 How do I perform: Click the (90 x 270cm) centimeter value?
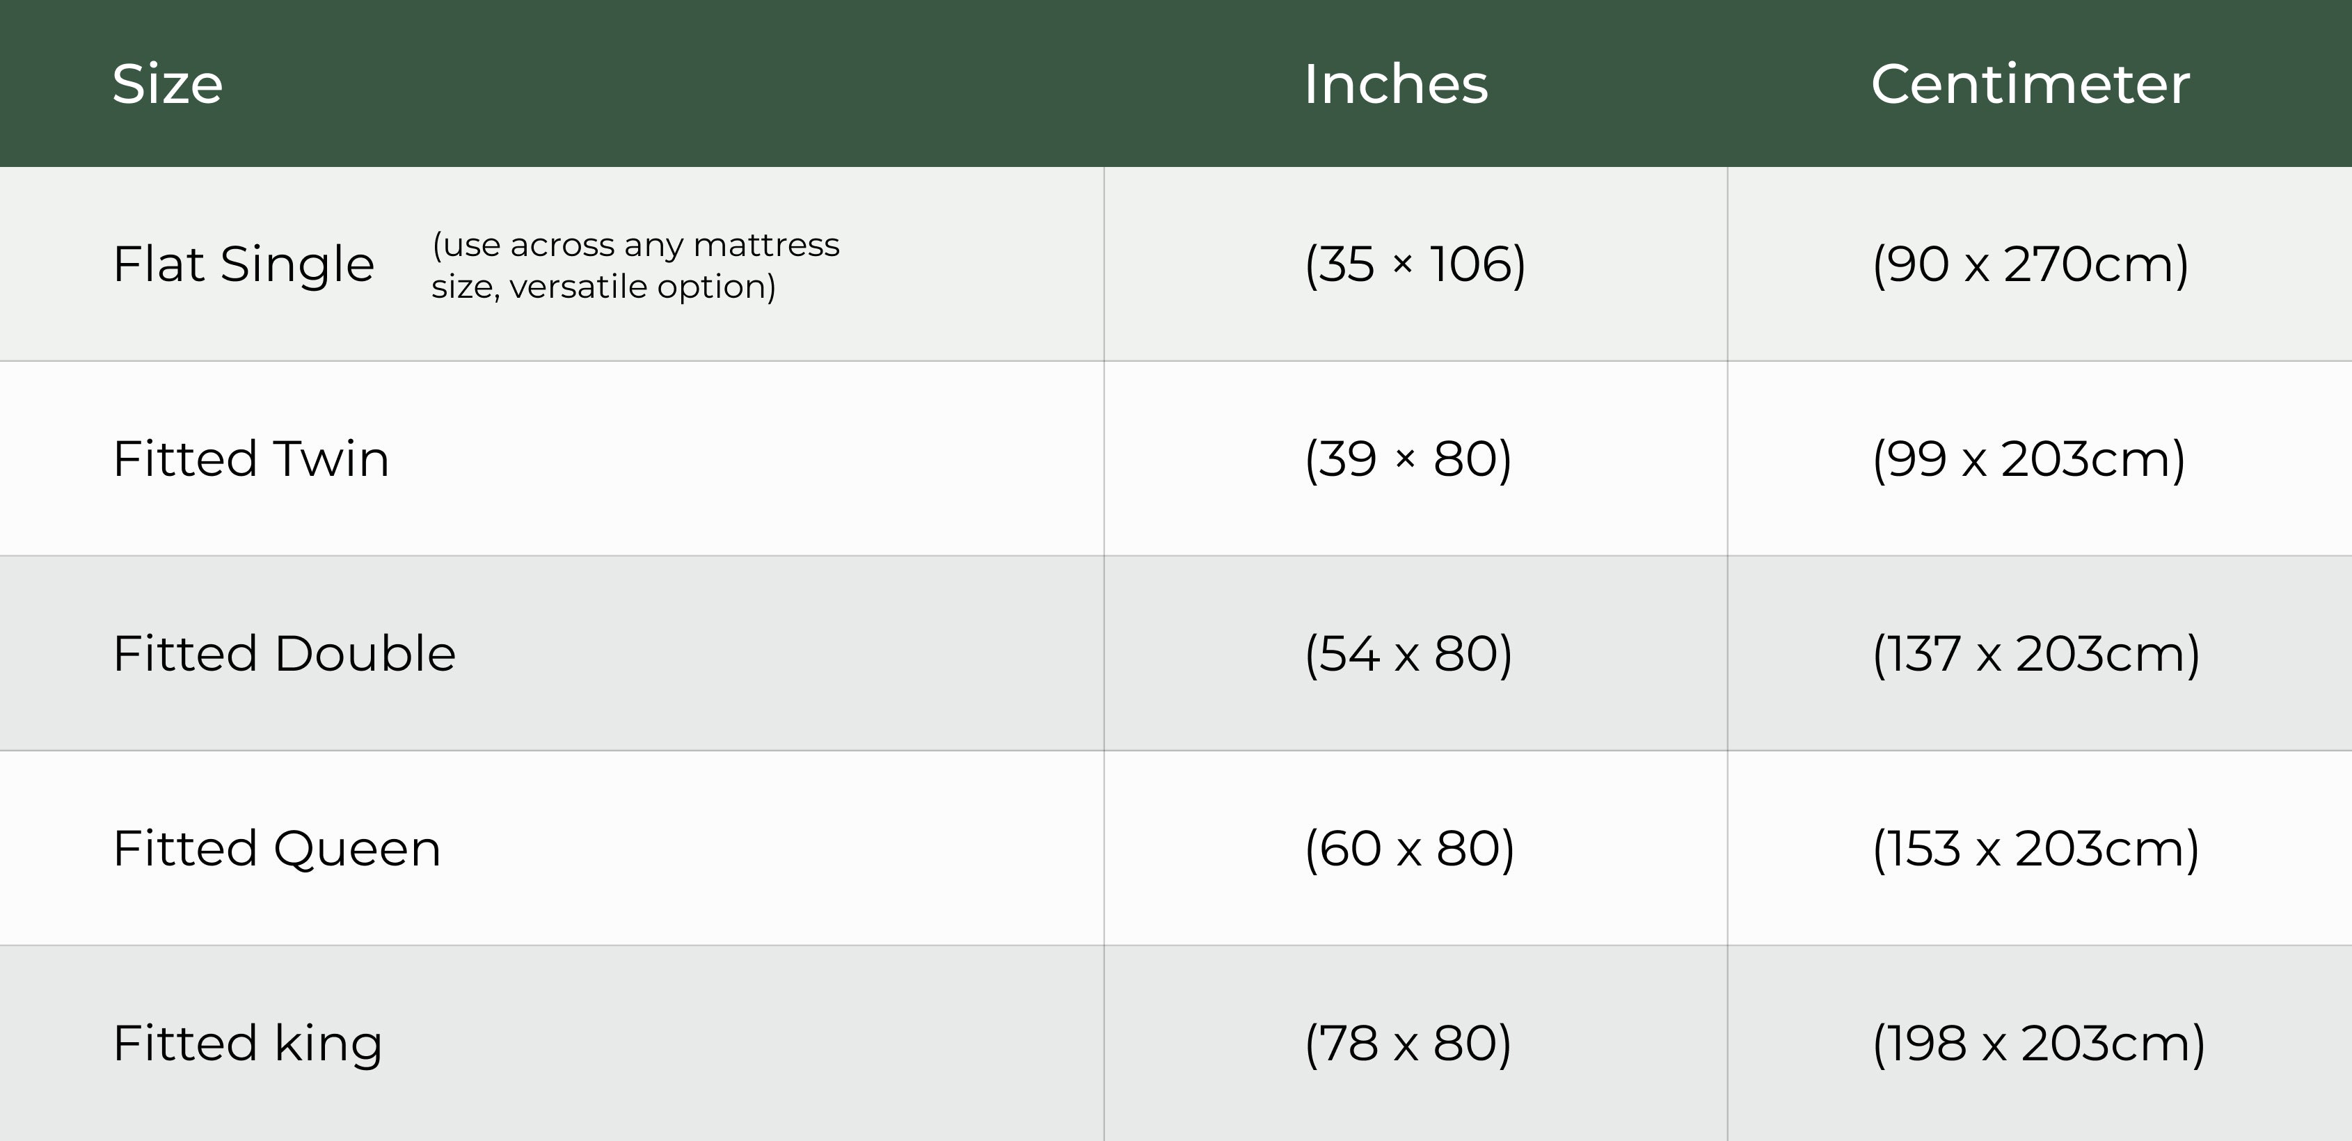[x=2031, y=264]
